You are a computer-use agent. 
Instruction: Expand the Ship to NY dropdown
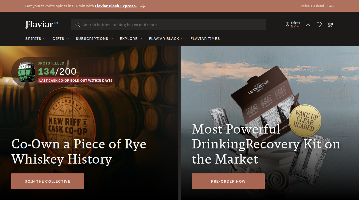295,25
